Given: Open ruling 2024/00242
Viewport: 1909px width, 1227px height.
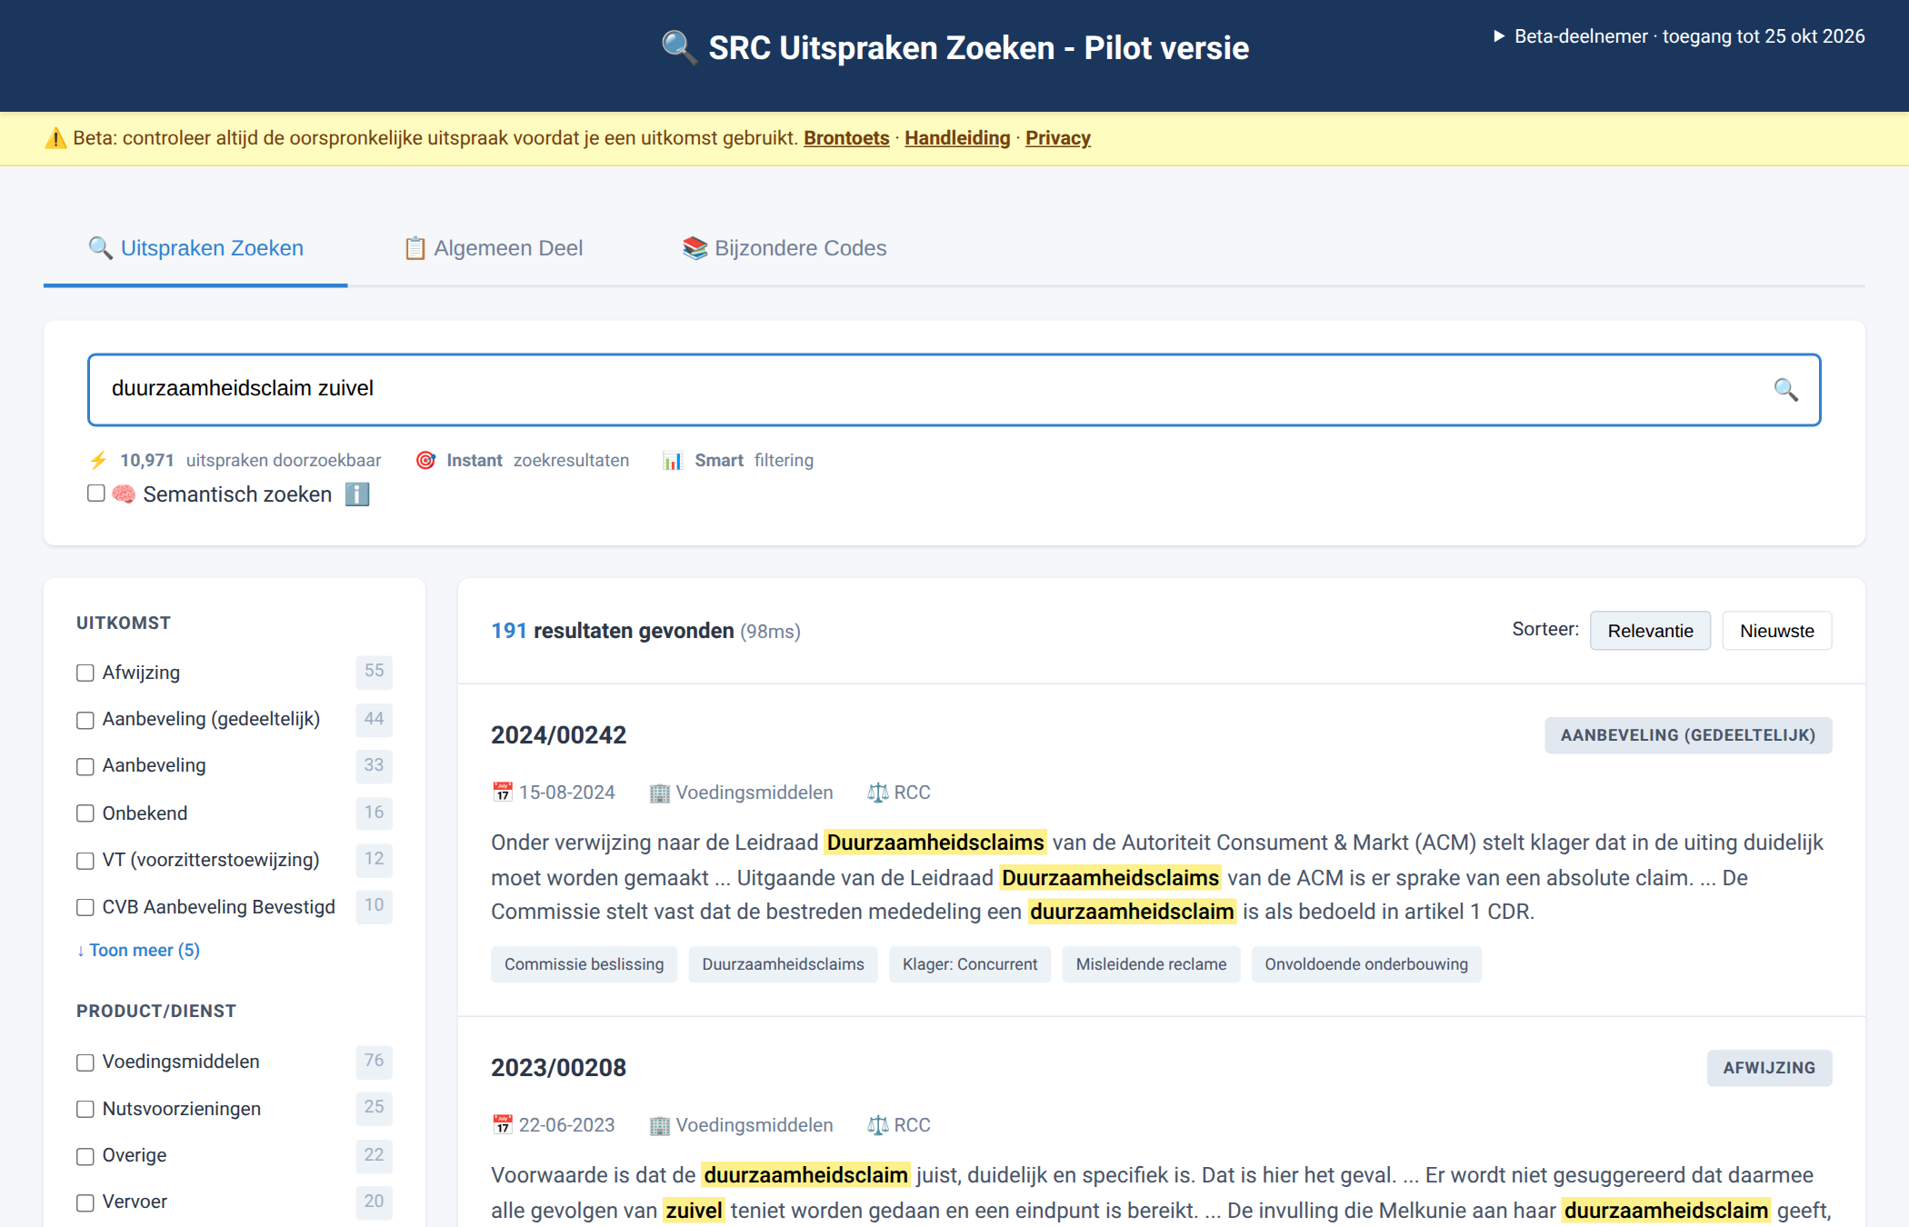Looking at the screenshot, I should [x=559, y=735].
